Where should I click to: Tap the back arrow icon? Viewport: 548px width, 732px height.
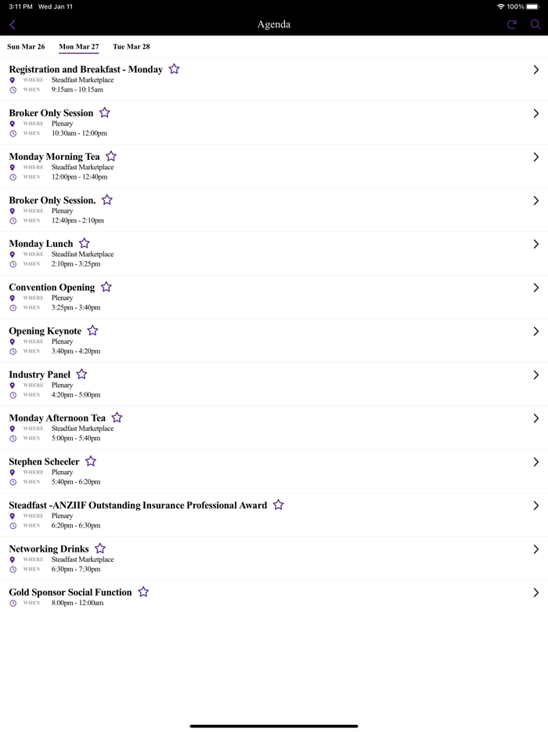(x=13, y=24)
